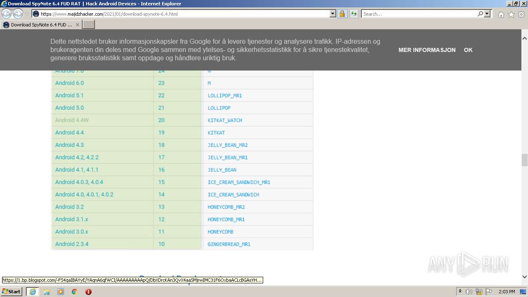Click the Android 6.0 link
This screenshot has width=528, height=297.
tap(69, 83)
